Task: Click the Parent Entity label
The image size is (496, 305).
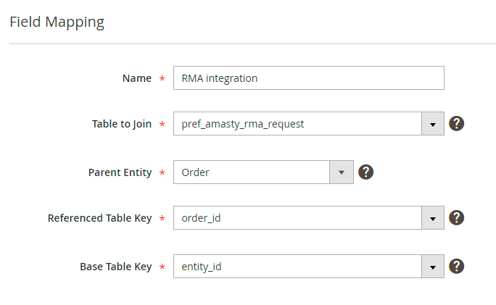Action: [120, 172]
